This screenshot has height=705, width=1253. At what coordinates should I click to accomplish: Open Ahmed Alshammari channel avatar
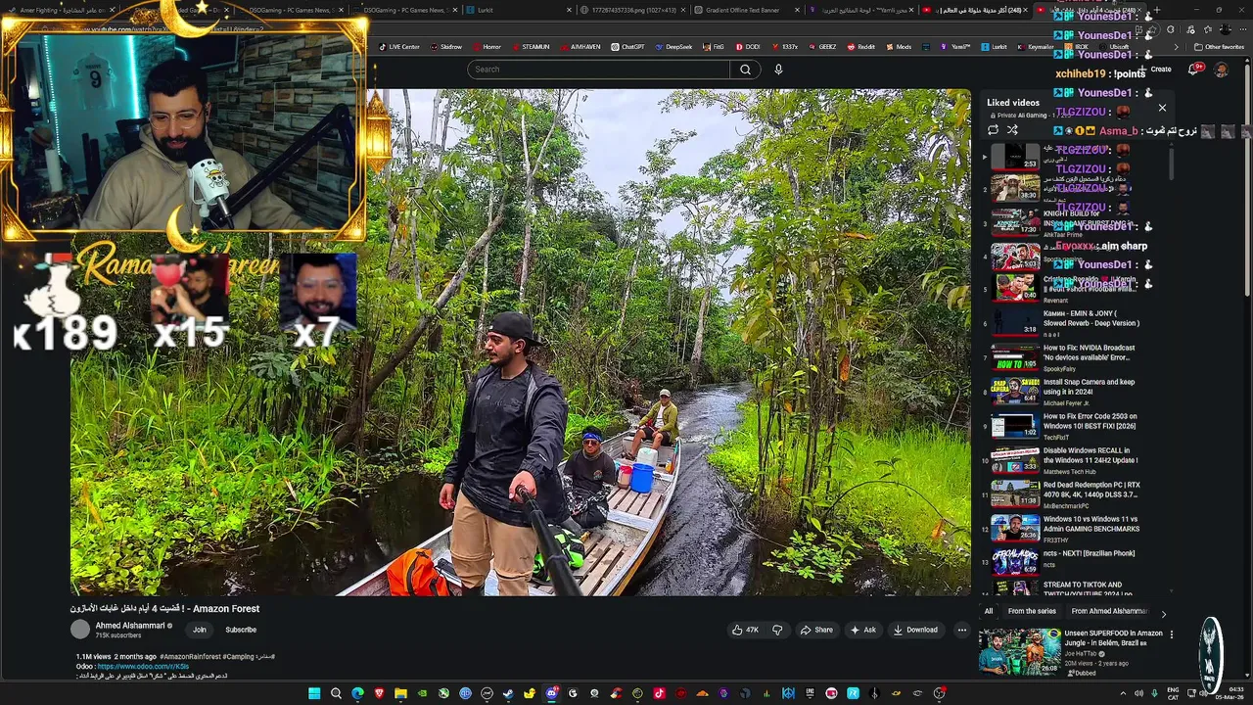coord(80,629)
